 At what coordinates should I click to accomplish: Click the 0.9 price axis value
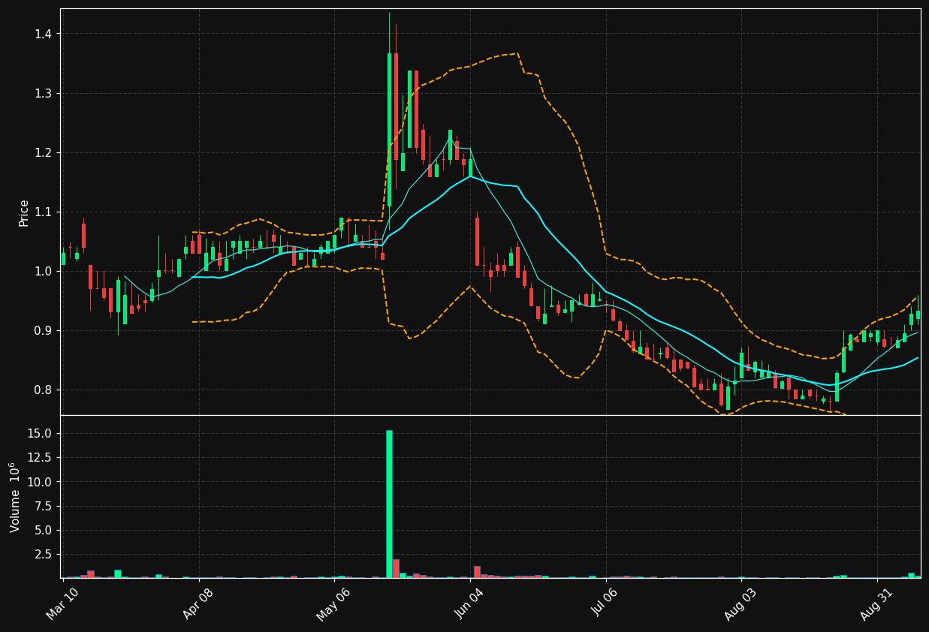(43, 330)
